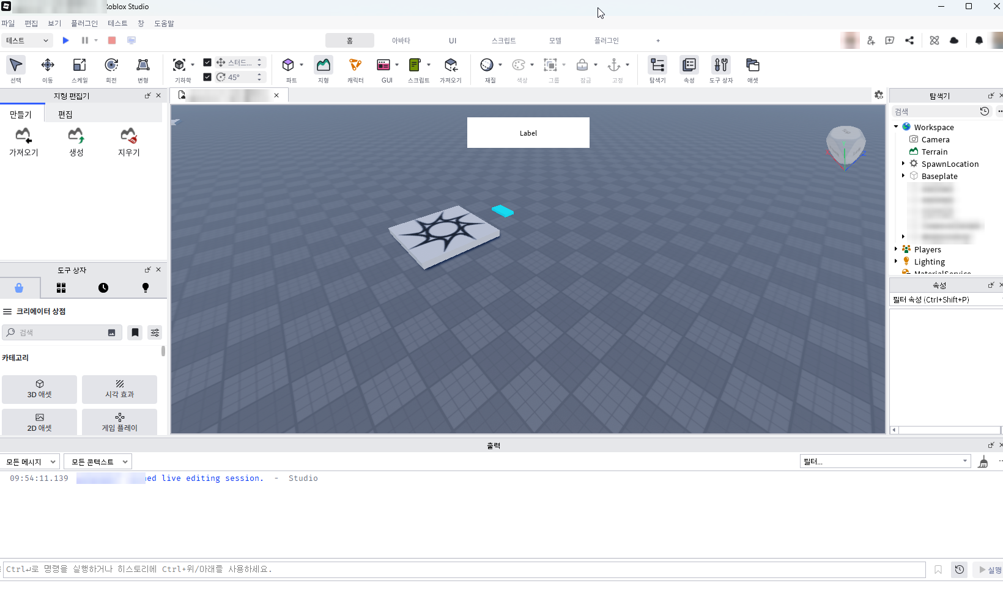This screenshot has width=1003, height=597.
Task: Activate the 이동 (Move) tool
Action: click(x=48, y=69)
